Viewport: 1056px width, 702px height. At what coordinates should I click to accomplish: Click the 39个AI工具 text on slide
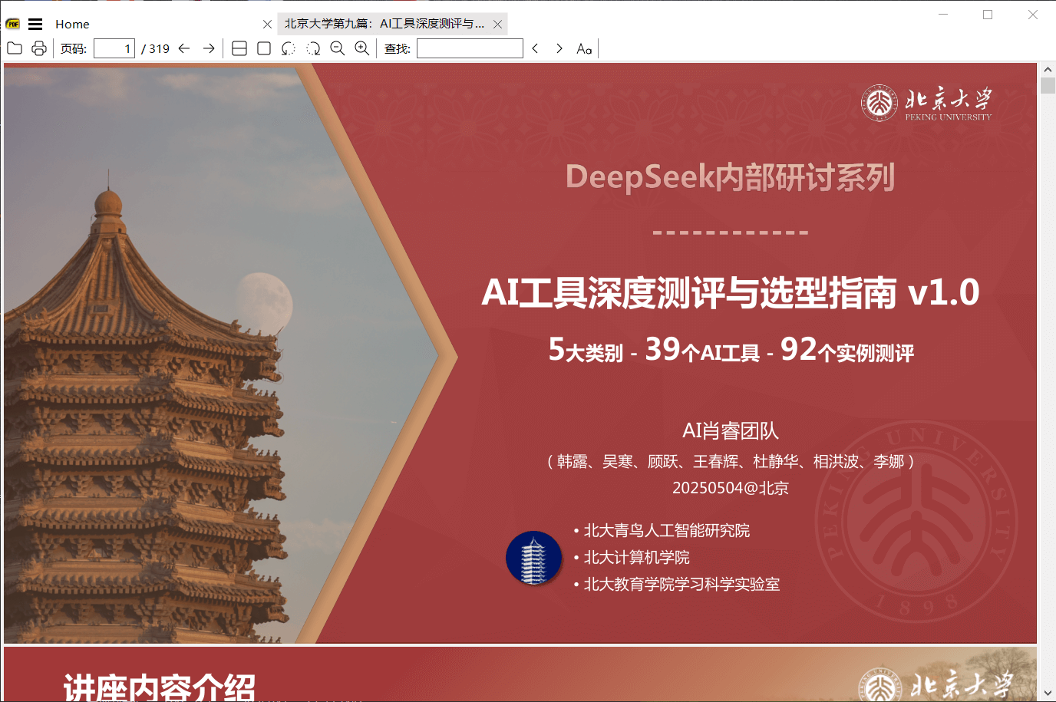point(702,350)
